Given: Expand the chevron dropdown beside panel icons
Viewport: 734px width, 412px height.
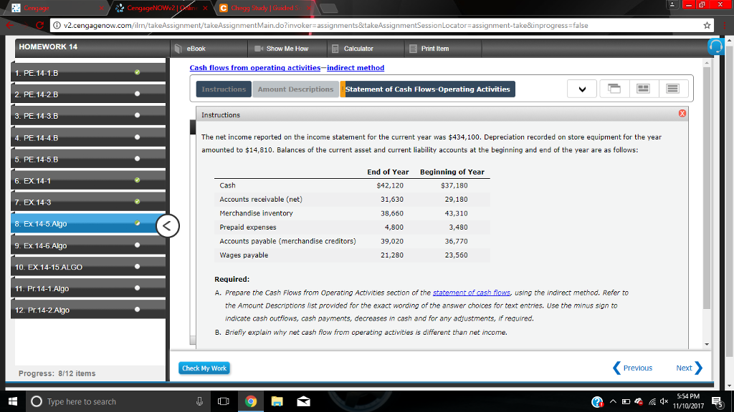Looking at the screenshot, I should (582, 89).
